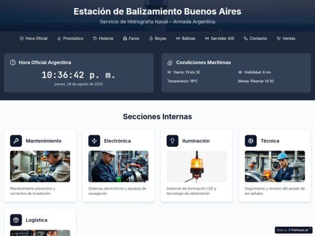
Task: Click the orange beacon lamp image
Action: coord(197,166)
